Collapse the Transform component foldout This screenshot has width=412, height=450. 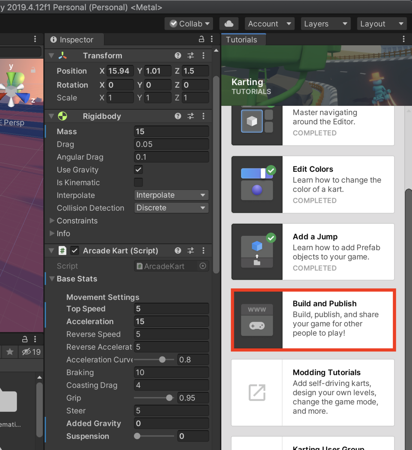tap(51, 55)
